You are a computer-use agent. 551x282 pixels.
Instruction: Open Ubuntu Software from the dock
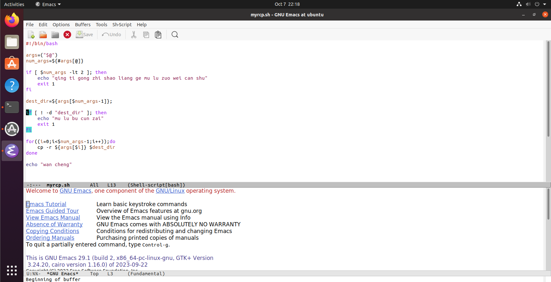(x=12, y=64)
